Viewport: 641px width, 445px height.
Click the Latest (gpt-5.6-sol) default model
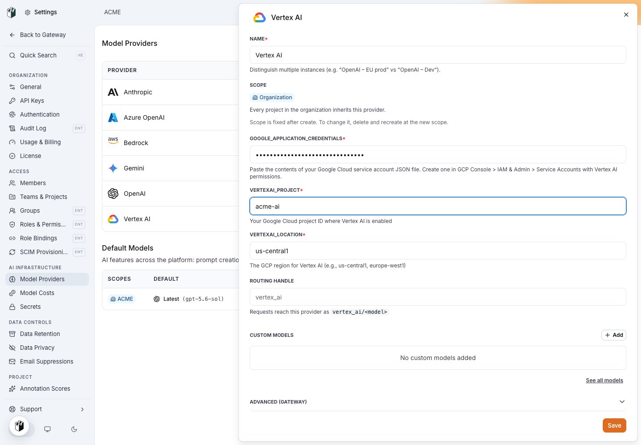pyautogui.click(x=189, y=299)
